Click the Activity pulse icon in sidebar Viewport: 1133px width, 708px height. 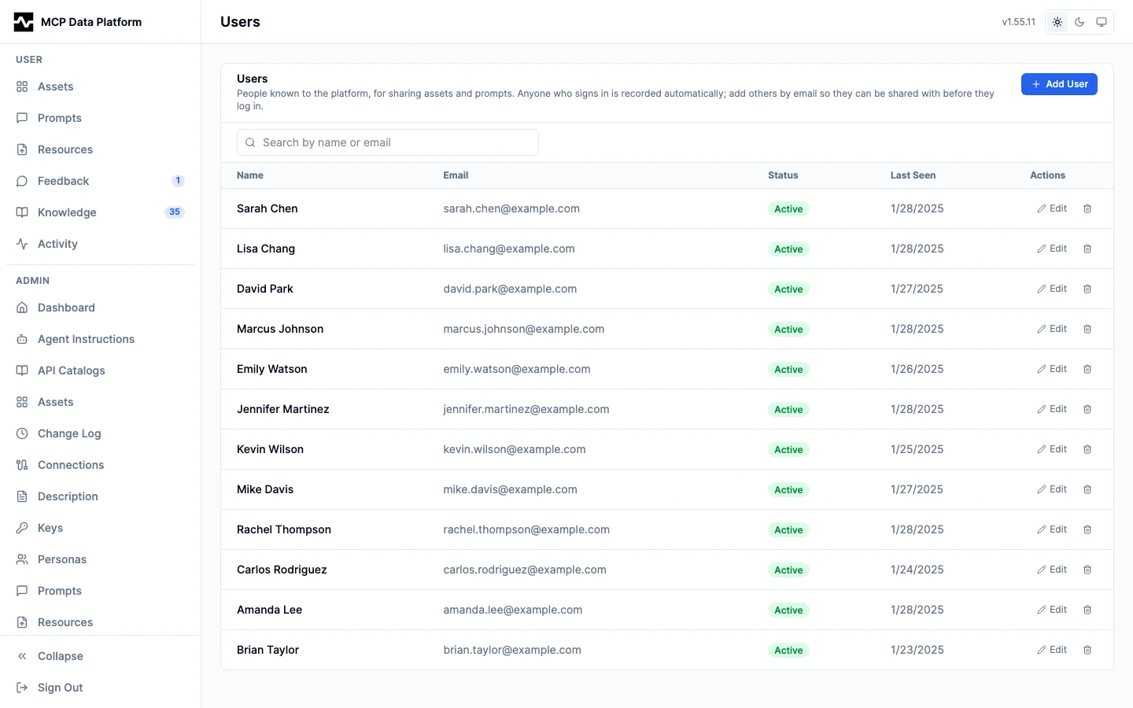pyautogui.click(x=22, y=244)
